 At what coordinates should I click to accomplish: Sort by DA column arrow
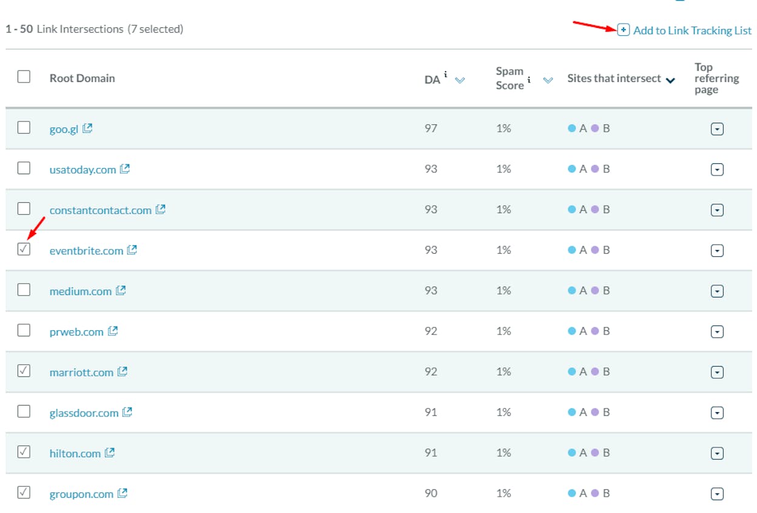pos(460,80)
